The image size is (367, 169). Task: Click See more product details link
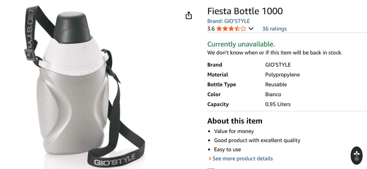tap(242, 159)
